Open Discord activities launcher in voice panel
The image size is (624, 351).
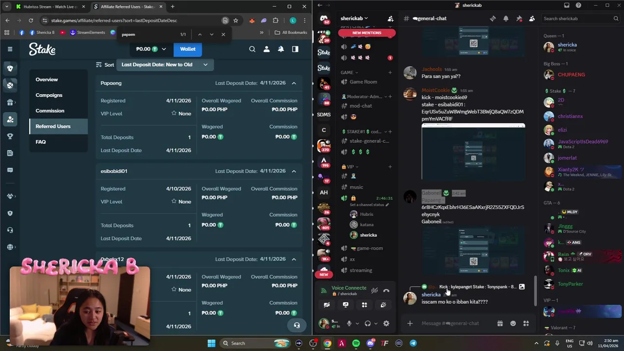[364, 305]
